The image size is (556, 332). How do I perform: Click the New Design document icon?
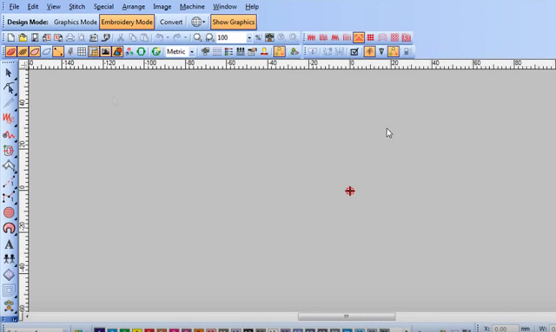point(11,37)
